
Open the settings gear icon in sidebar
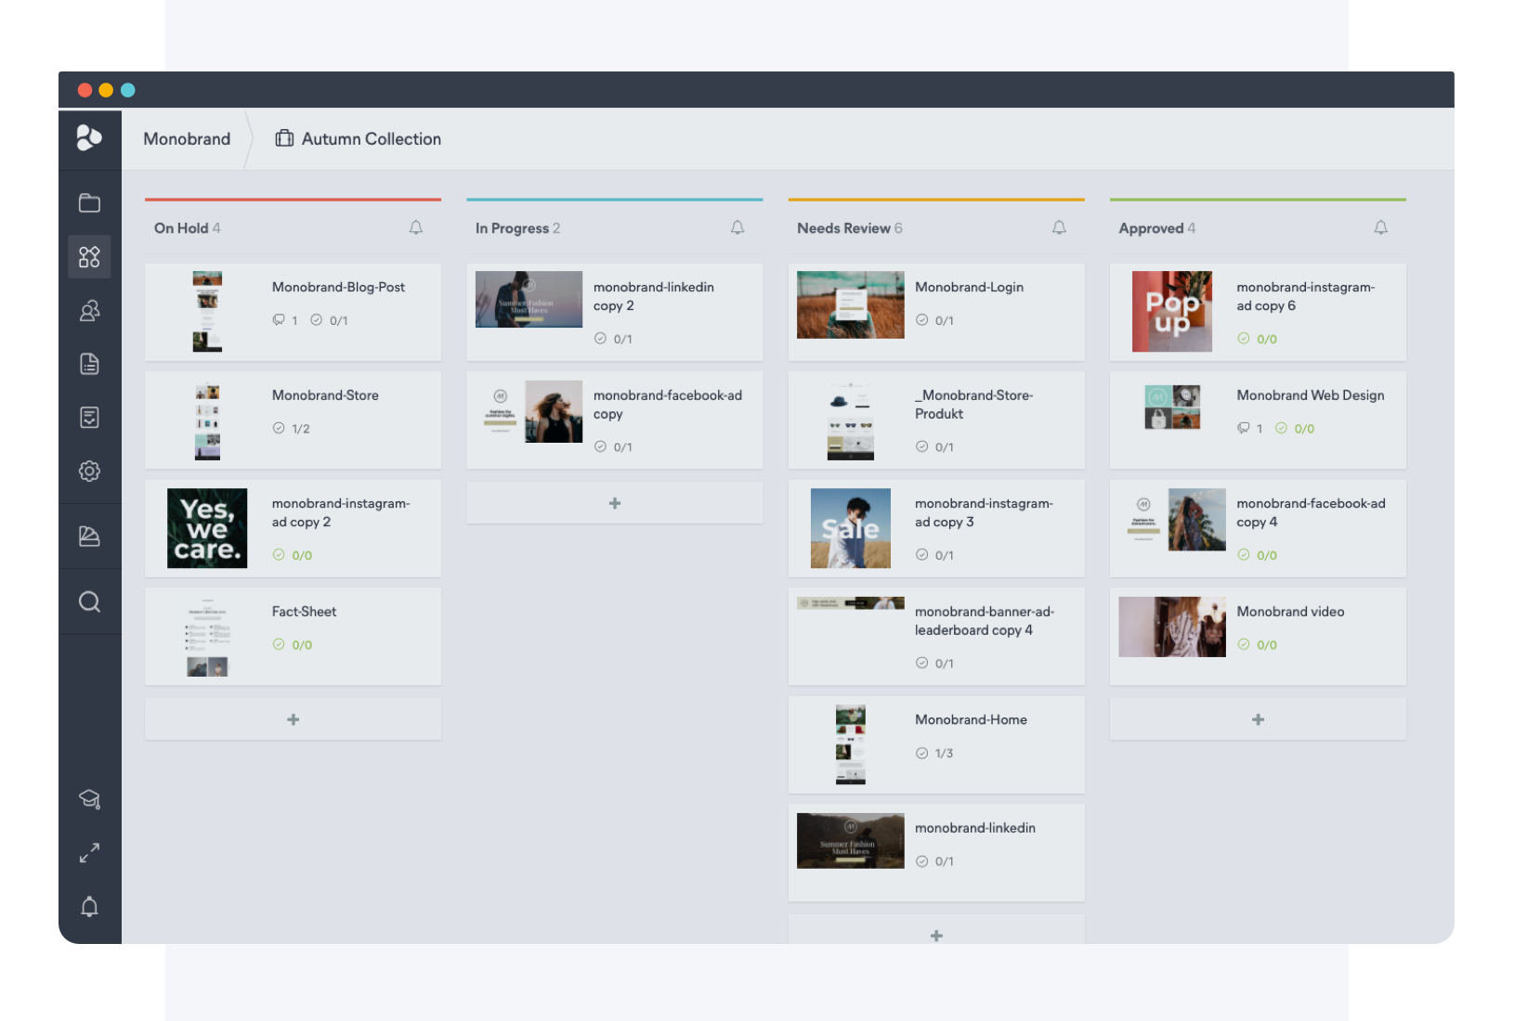pos(89,471)
